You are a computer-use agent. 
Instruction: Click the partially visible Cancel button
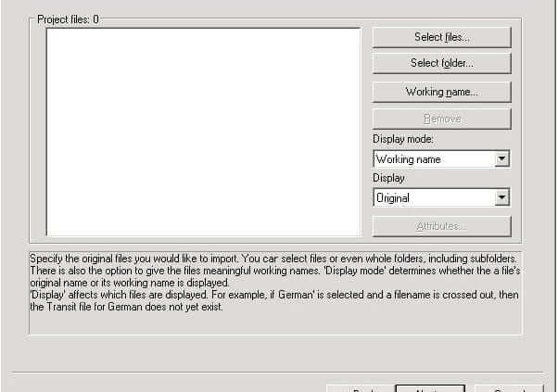point(510,388)
